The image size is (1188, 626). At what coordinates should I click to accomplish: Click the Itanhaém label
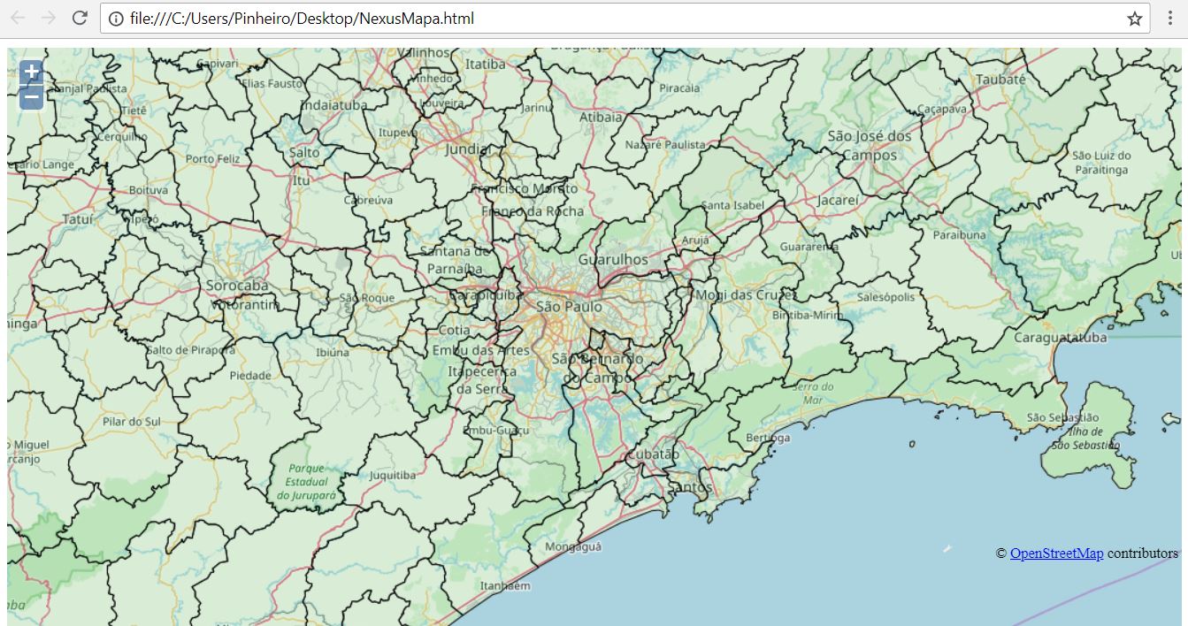(x=505, y=585)
